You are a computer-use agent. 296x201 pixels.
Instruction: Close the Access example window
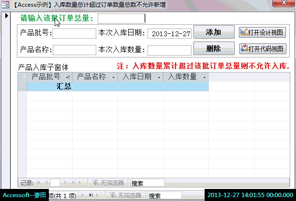pyautogui.click(x=283, y=3)
